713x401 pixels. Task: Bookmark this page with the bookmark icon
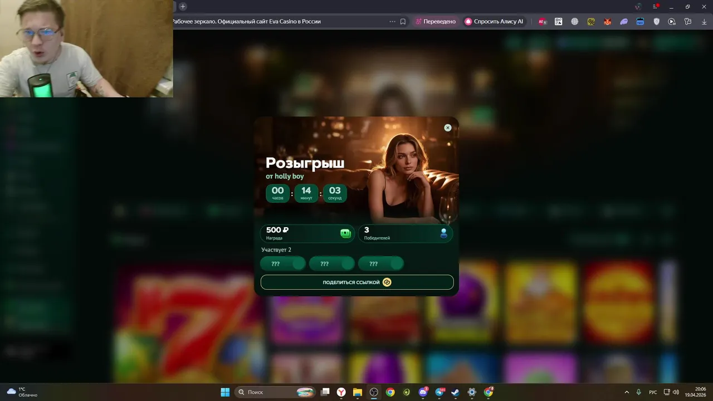(x=403, y=22)
